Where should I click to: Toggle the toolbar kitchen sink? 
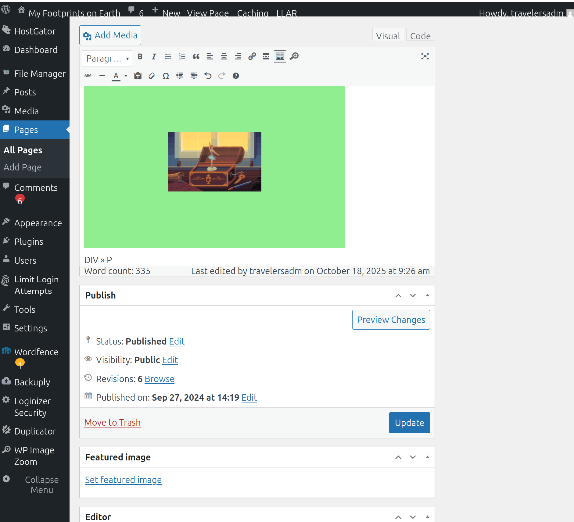coord(280,56)
